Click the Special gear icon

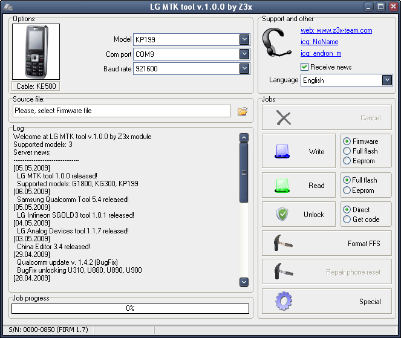coord(284,301)
